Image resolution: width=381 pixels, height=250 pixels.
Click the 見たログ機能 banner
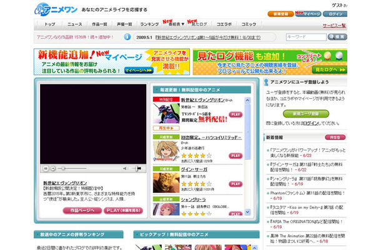(270, 62)
